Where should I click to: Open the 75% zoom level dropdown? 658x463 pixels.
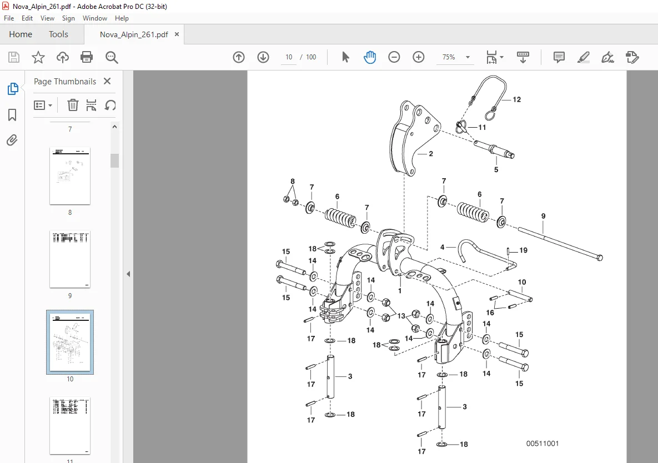[456, 57]
